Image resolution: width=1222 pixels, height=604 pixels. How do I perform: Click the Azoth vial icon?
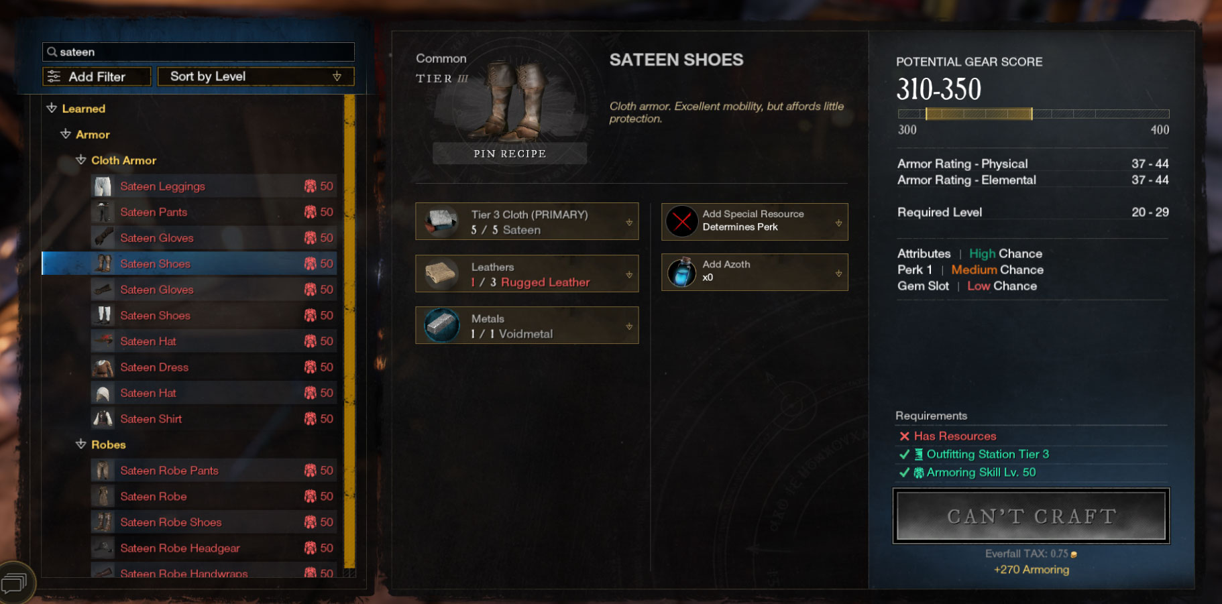coord(682,272)
